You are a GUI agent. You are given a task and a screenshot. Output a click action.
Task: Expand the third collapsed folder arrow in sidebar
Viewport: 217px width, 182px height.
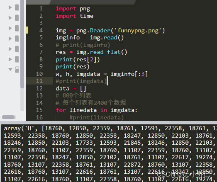[x=10, y=28]
